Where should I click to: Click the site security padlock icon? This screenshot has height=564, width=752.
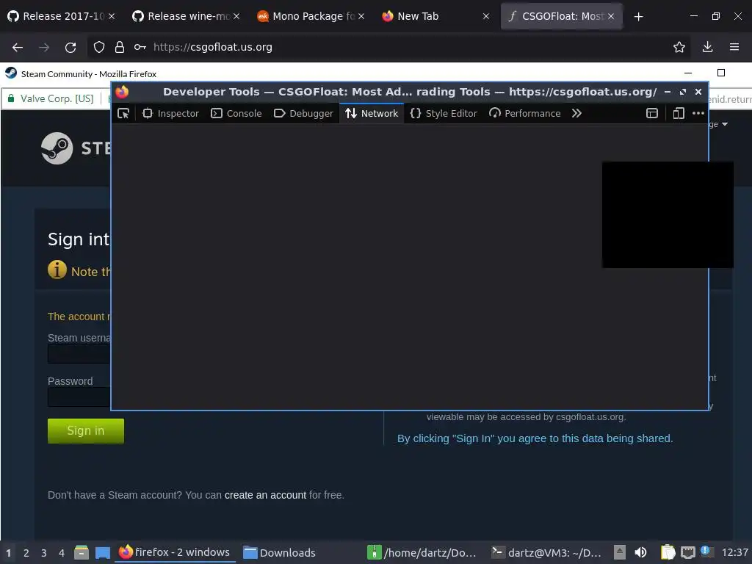pos(120,47)
